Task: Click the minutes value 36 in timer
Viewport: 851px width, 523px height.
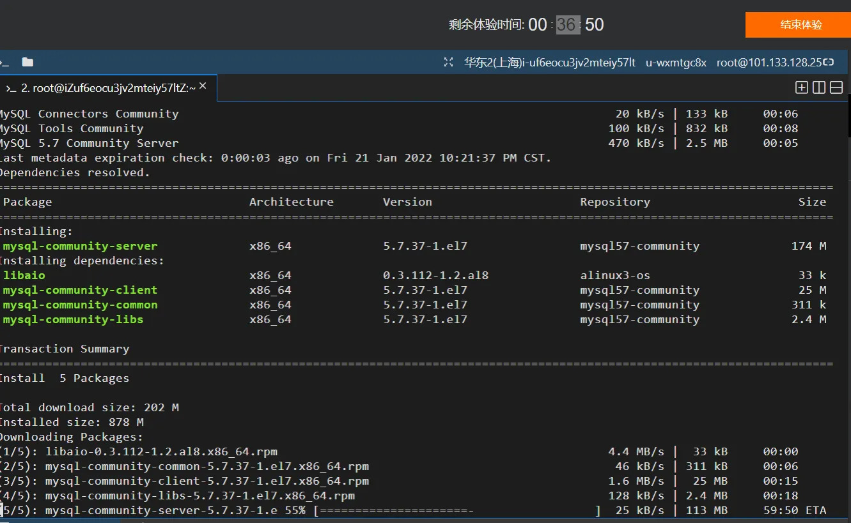Action: 566,25
